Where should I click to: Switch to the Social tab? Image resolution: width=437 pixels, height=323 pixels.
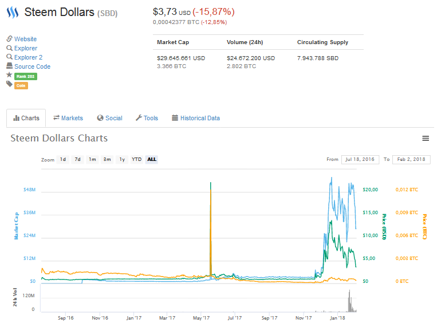click(110, 118)
